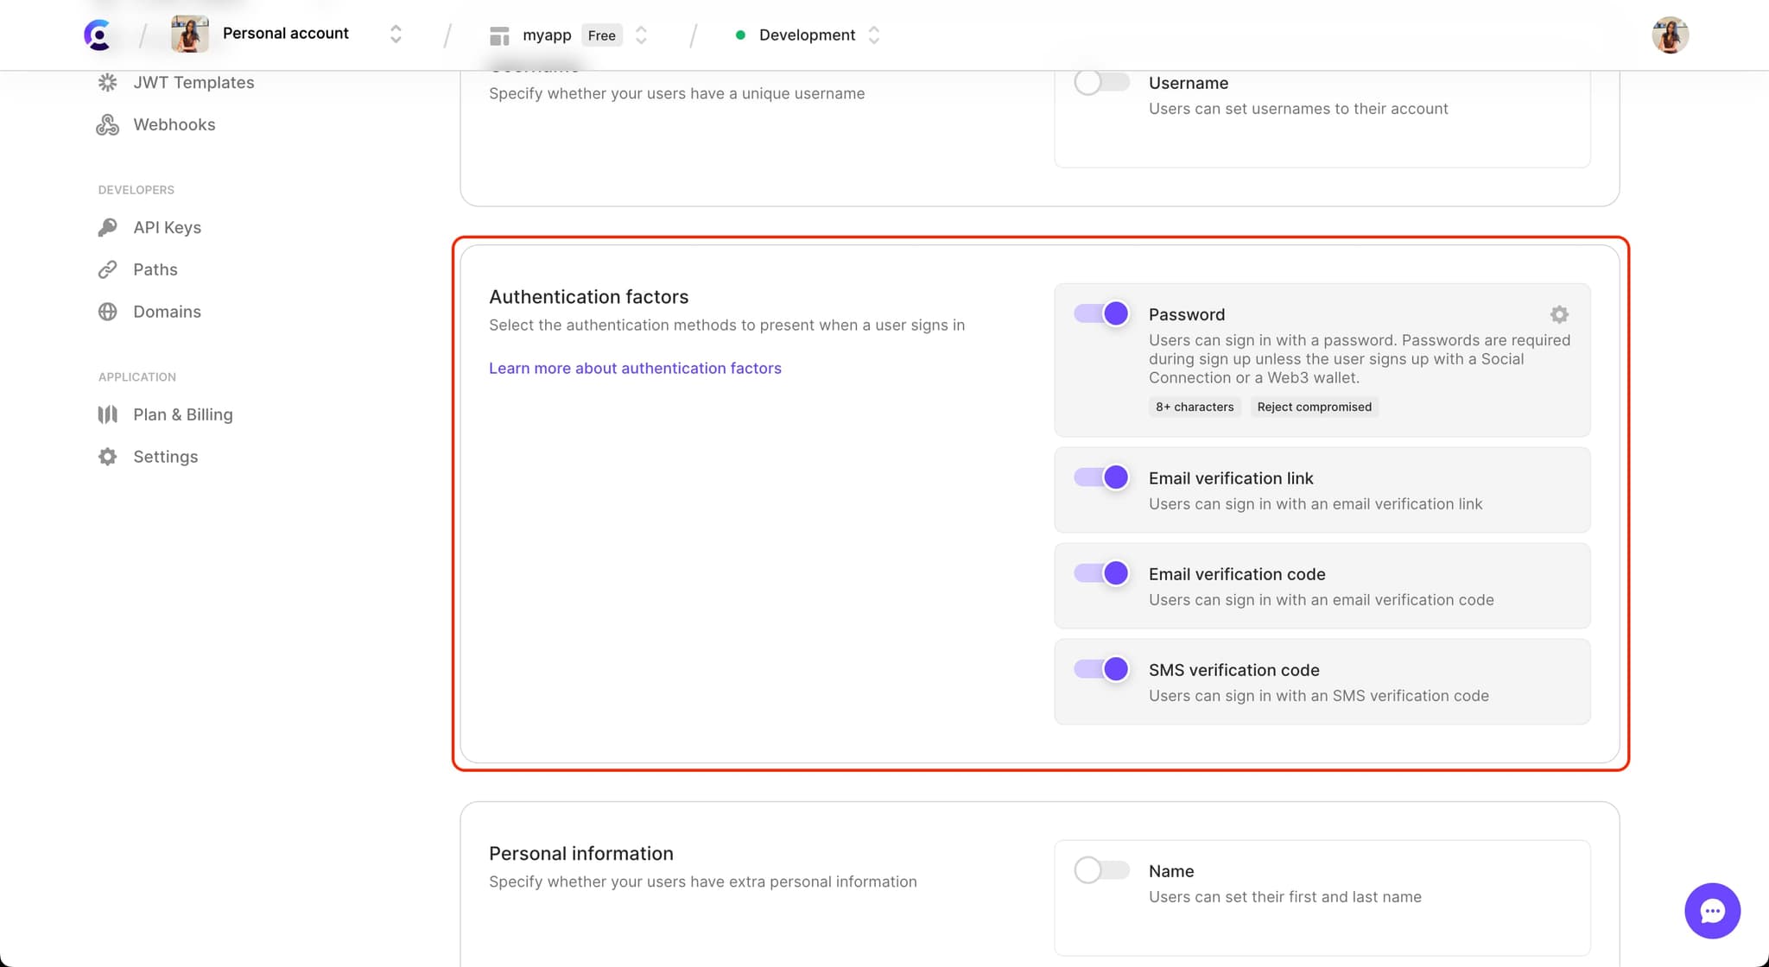Click the Password settings gear icon
This screenshot has height=967, width=1769.
click(1558, 313)
